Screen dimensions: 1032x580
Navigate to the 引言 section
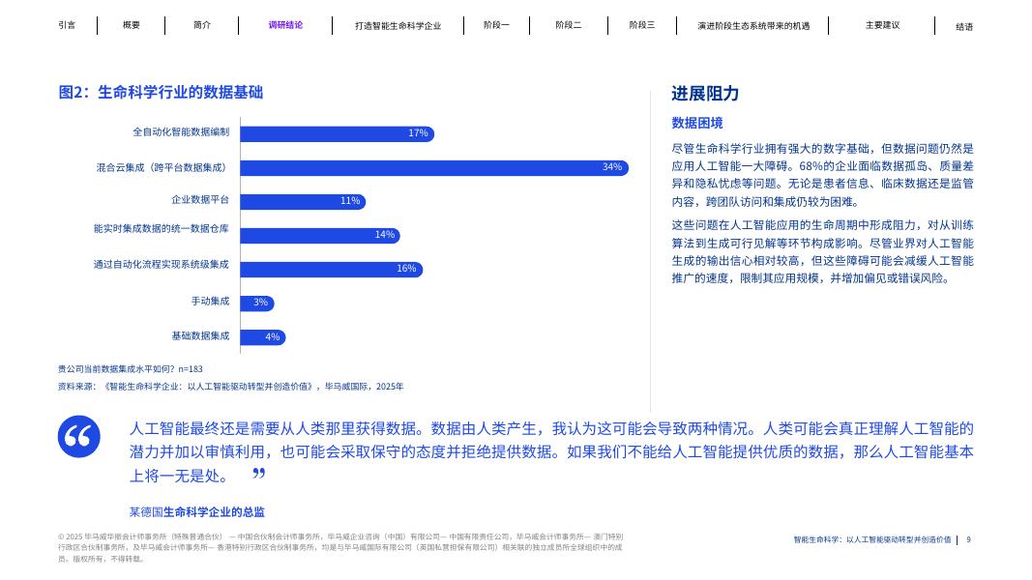pos(68,25)
